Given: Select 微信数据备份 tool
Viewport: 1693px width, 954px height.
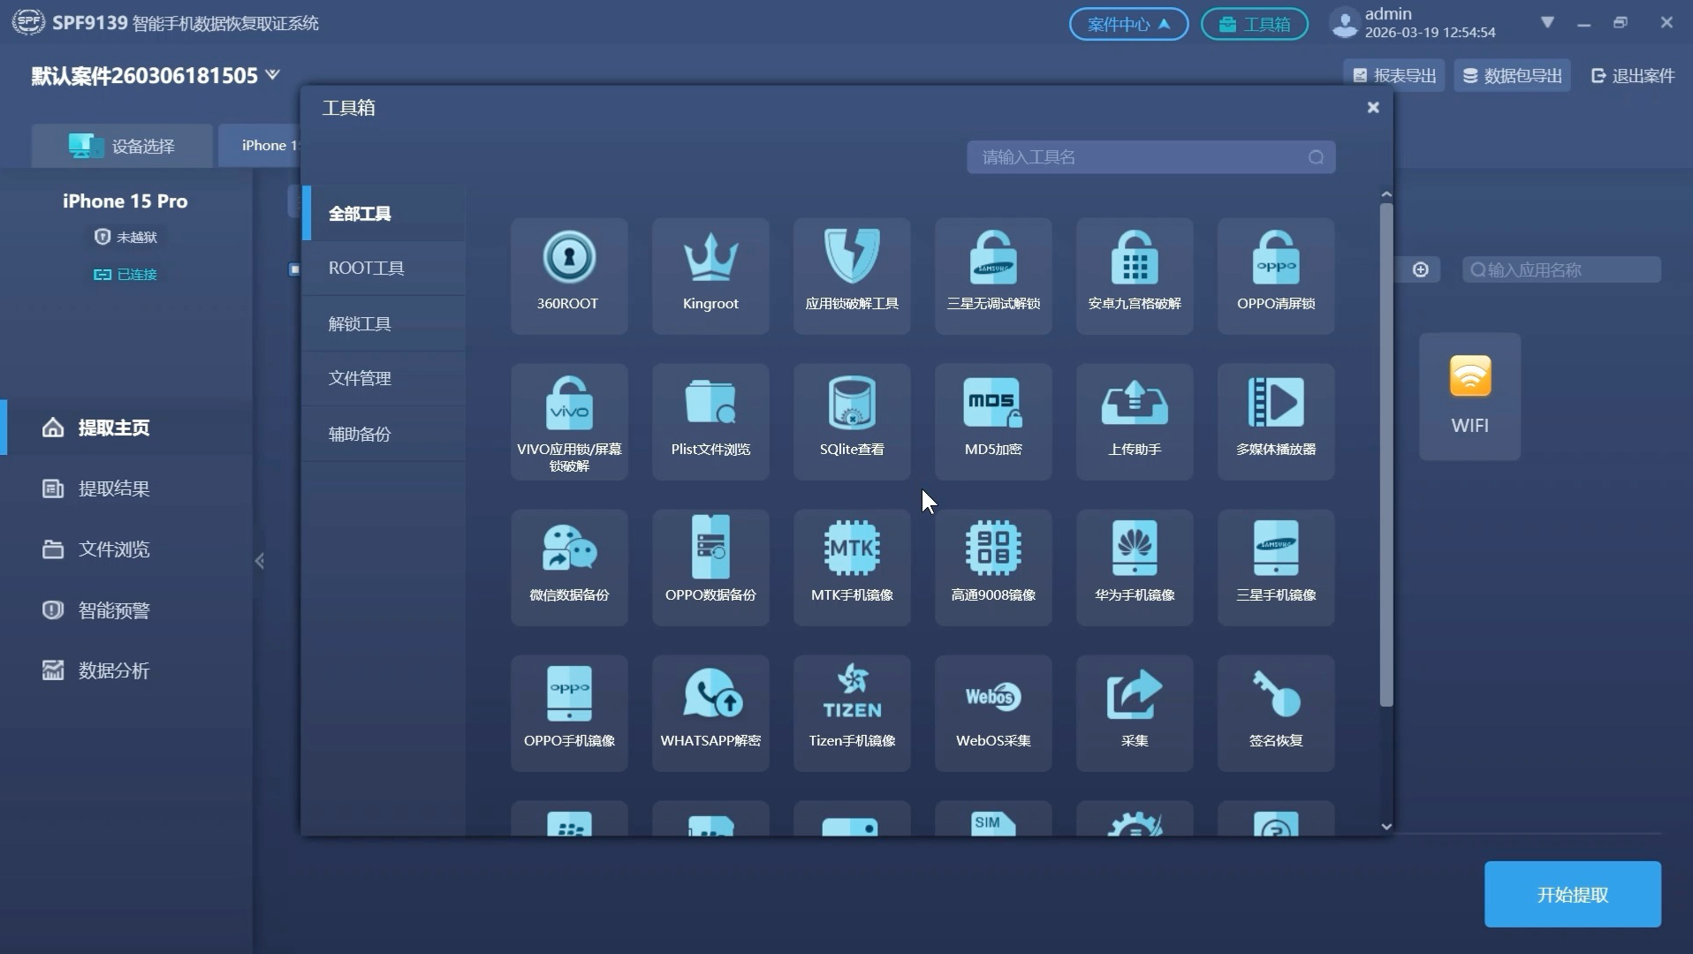Looking at the screenshot, I should click(568, 567).
